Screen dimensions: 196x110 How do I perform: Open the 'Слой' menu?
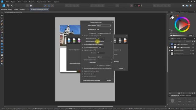25,2
